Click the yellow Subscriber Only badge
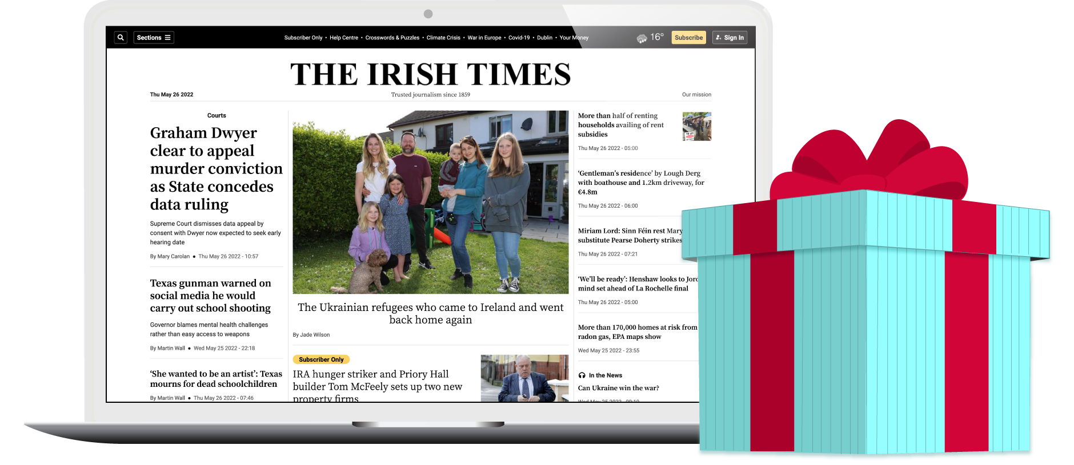The image size is (1074, 465). [x=321, y=359]
